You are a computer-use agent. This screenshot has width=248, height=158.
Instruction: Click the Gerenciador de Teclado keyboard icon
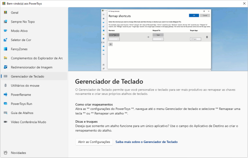pyautogui.click(x=6, y=76)
